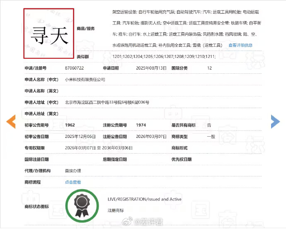The image size is (286, 229).
Task: Select shared trademark value 否
Action: pyautogui.click(x=209, y=125)
